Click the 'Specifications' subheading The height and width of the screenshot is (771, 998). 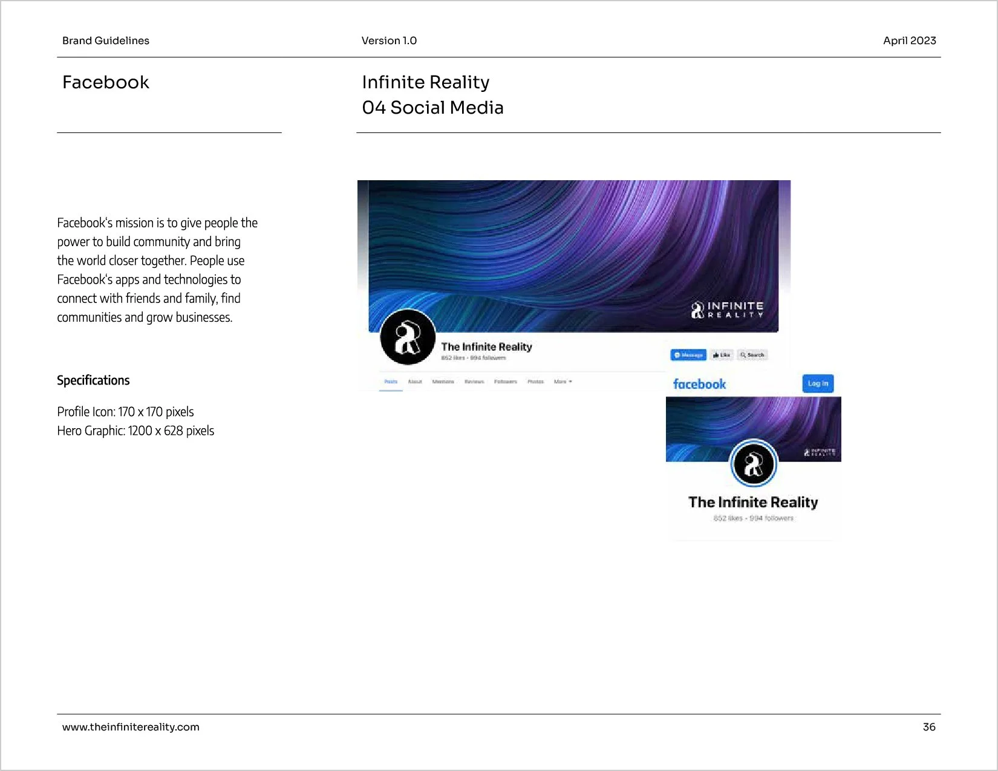[93, 380]
